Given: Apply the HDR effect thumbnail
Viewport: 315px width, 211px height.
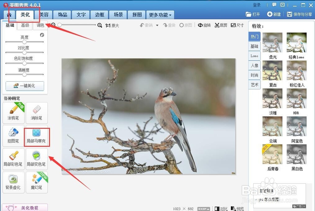Looking at the screenshot, I should [x=296, y=98].
